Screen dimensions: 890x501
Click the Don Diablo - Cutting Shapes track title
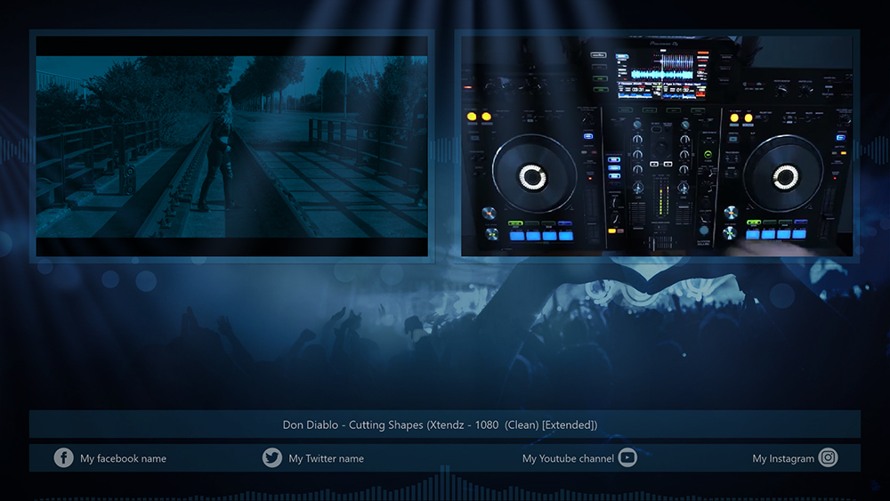pos(440,424)
